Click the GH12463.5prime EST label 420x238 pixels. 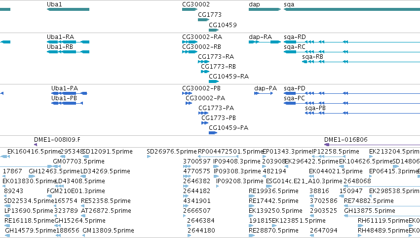coord(54,171)
